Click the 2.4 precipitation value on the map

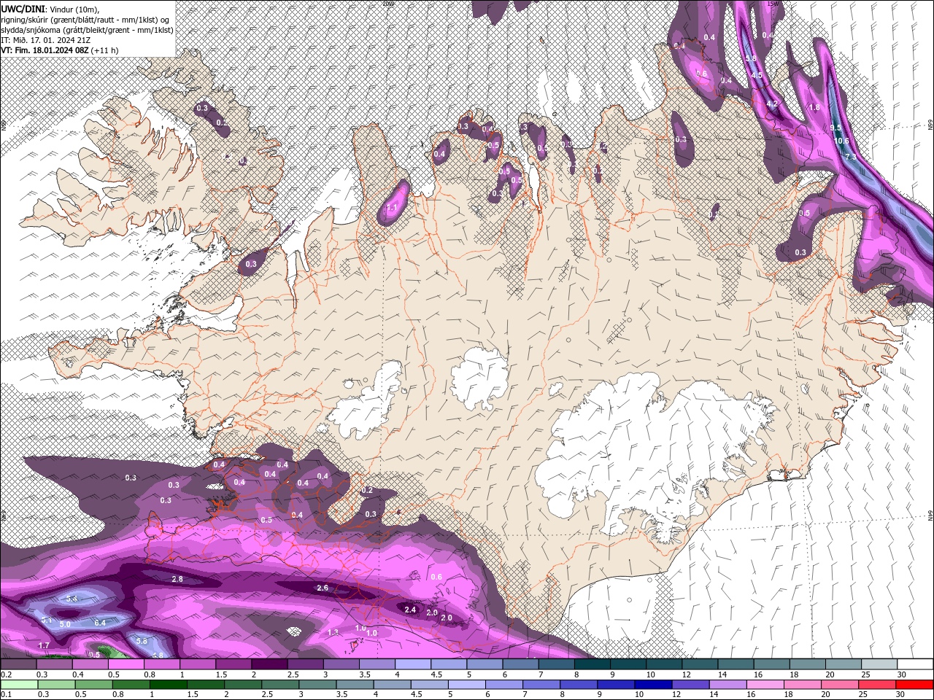tap(410, 610)
